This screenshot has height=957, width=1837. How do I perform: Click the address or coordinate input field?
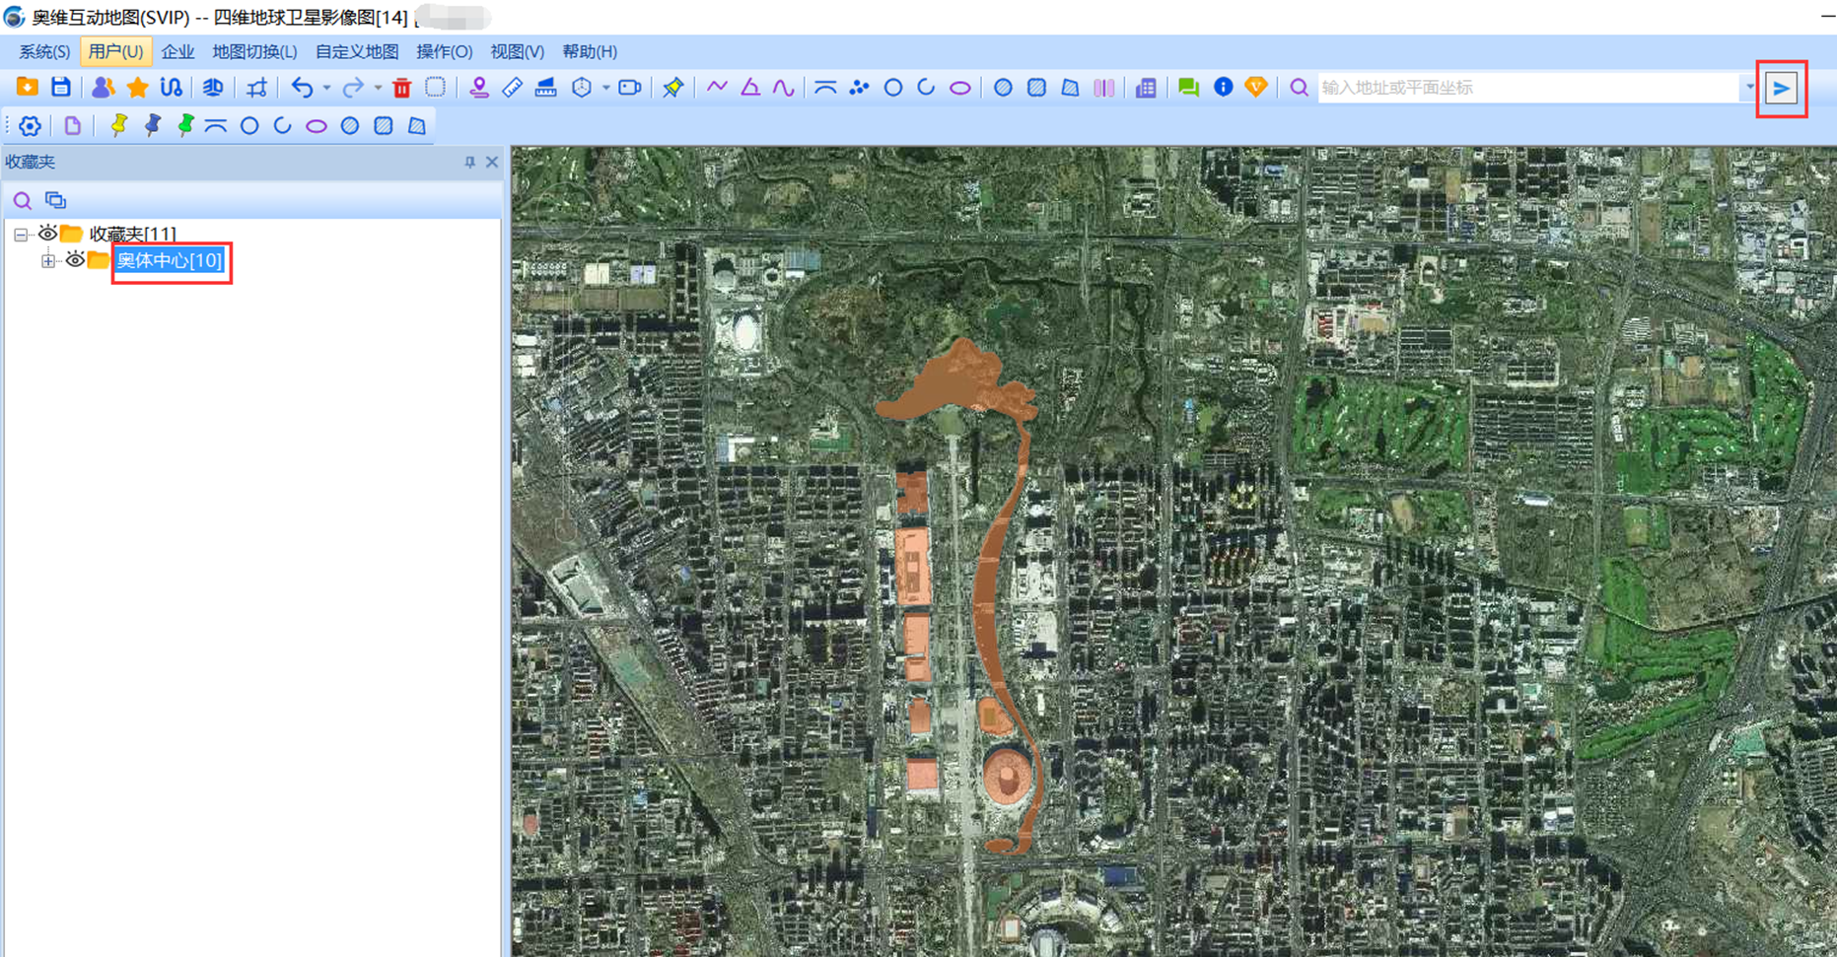coord(1528,88)
